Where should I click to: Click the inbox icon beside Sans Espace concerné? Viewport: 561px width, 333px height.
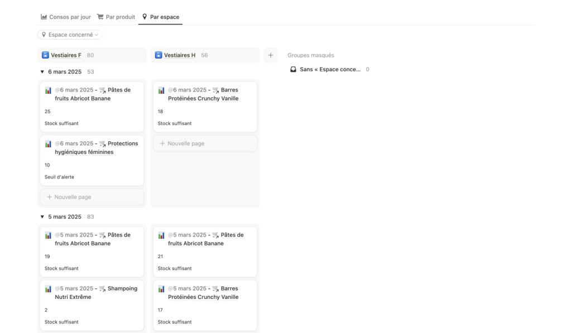click(x=293, y=69)
